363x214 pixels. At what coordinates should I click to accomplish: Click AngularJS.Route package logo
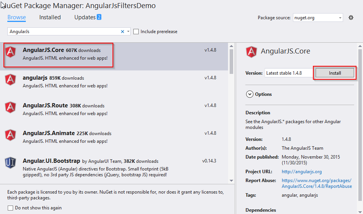(10, 107)
